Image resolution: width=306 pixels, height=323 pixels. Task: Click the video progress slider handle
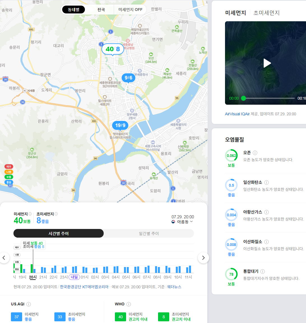pos(244,98)
